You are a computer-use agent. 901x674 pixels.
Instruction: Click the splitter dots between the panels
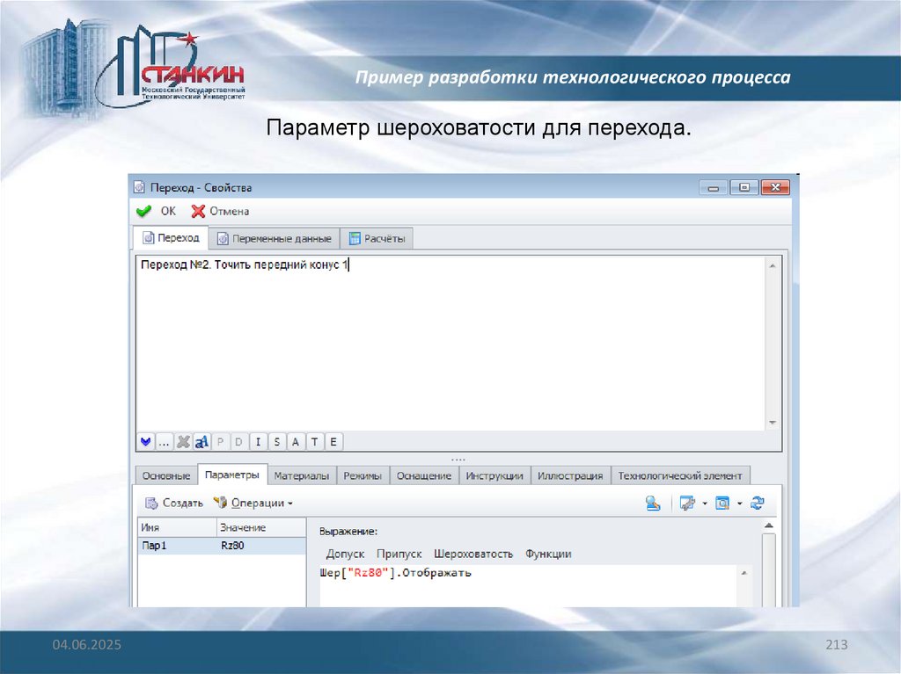point(458,460)
